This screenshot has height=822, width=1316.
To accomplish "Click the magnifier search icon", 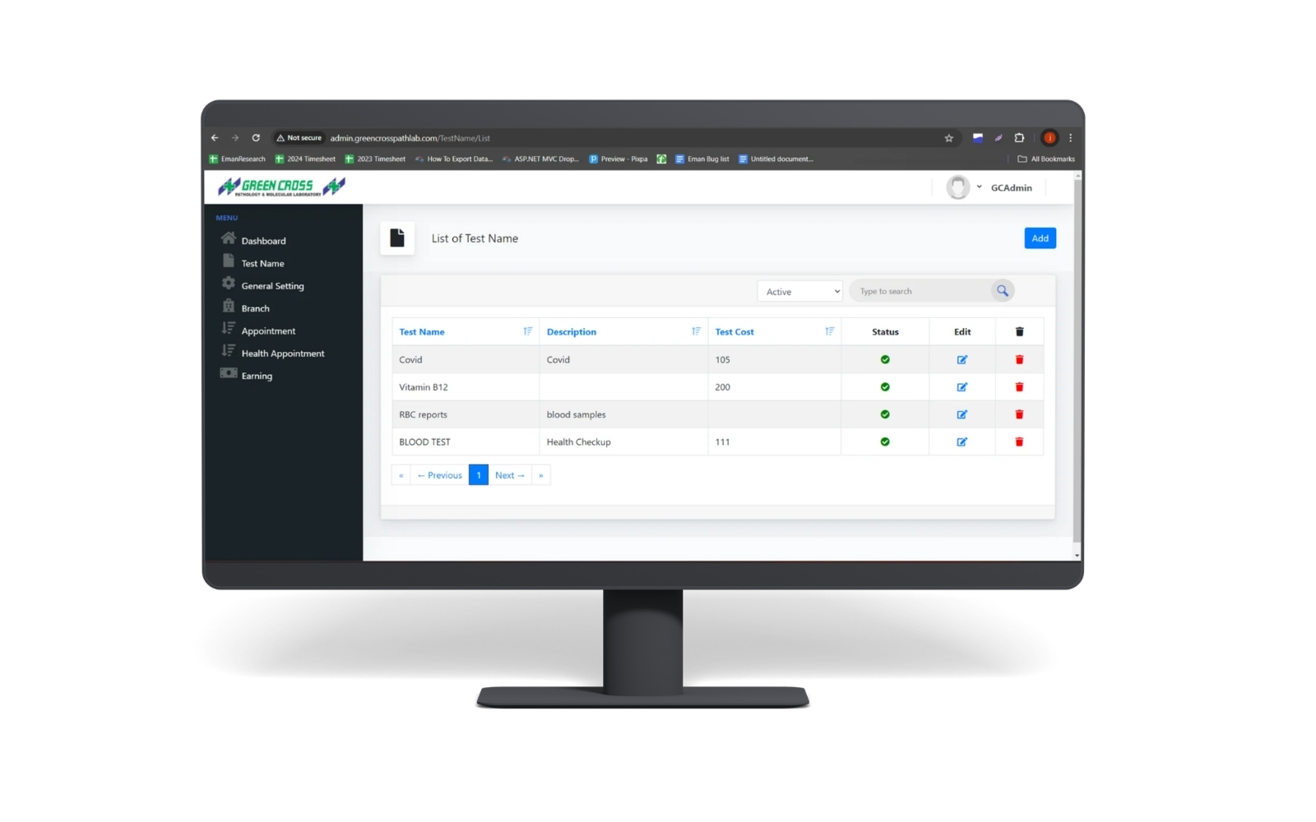I will click(x=1002, y=291).
